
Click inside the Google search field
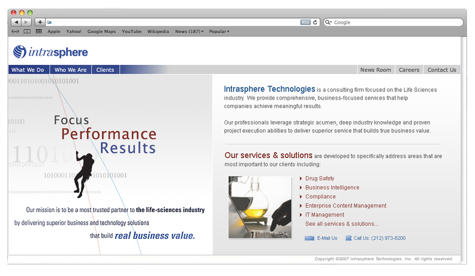coord(395,22)
